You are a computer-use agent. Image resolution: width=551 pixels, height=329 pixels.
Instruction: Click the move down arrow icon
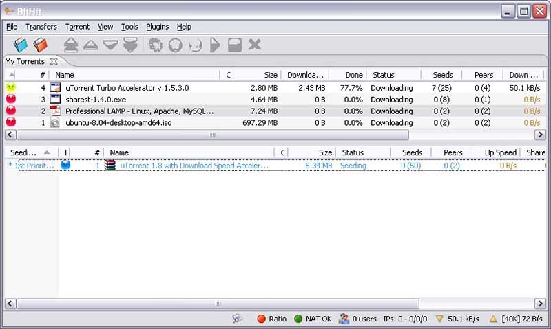(x=110, y=45)
